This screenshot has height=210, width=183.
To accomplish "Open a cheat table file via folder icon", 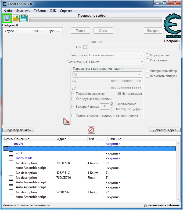I will tap(16, 18).
